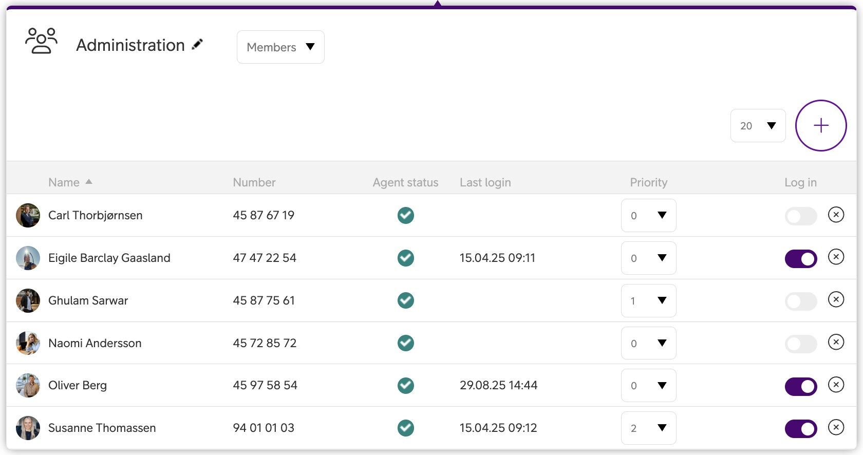Open the page size dropdown showing 20
The height and width of the screenshot is (455, 863).
[758, 126]
